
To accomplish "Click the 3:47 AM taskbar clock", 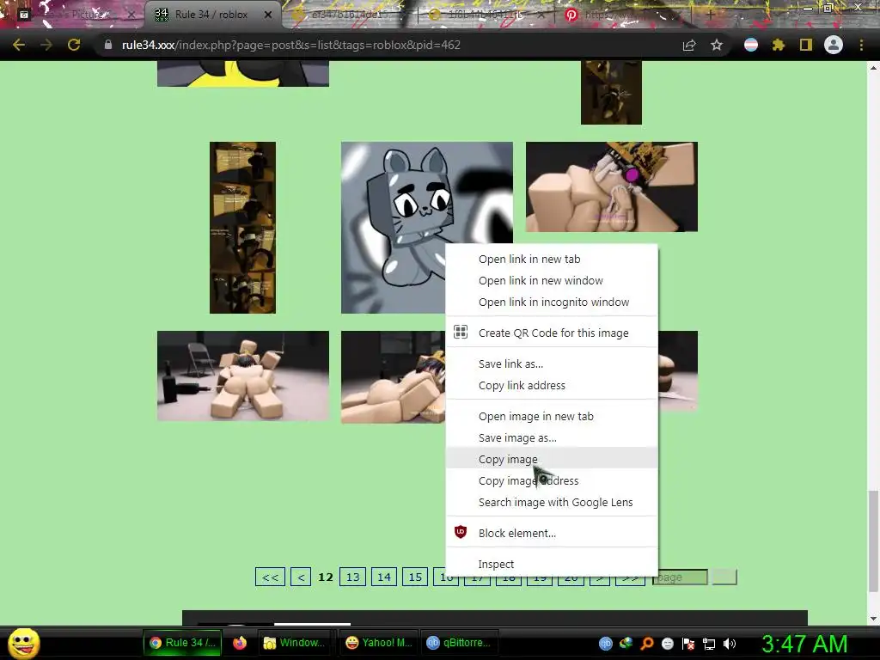I will tap(804, 644).
